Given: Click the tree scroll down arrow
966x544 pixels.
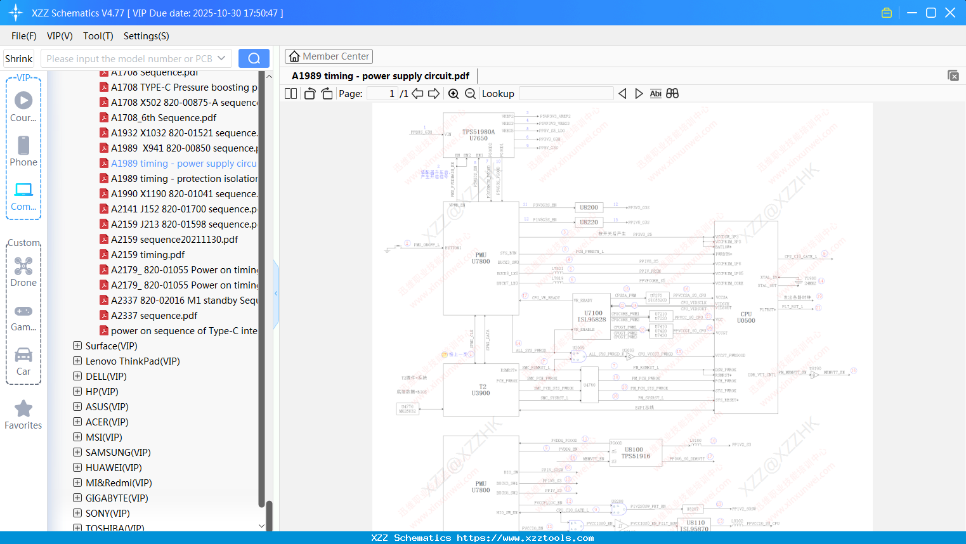Looking at the screenshot, I should [261, 526].
